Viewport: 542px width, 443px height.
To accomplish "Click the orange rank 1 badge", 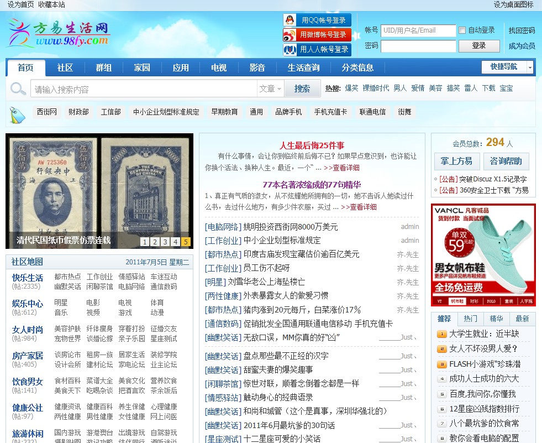I will (441, 334).
